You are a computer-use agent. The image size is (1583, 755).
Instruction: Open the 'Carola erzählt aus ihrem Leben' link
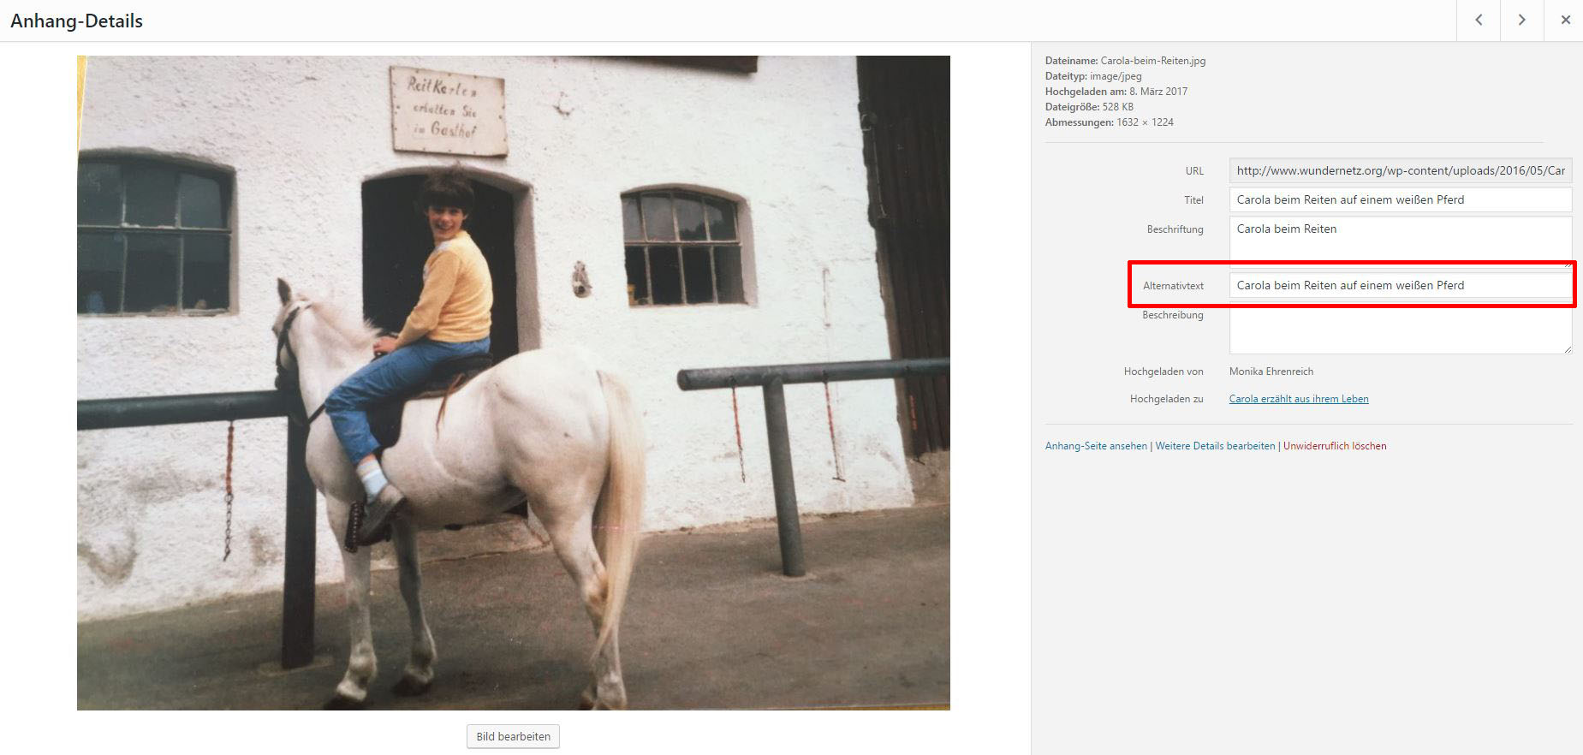1299,399
